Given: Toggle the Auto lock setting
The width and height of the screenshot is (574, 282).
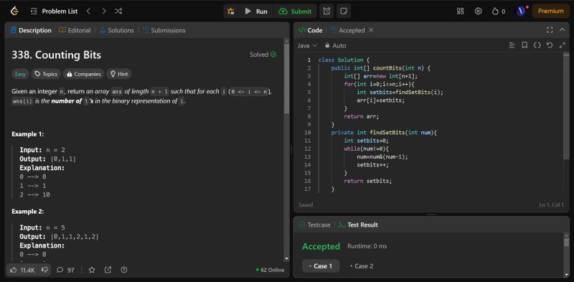Looking at the screenshot, I should click(335, 46).
